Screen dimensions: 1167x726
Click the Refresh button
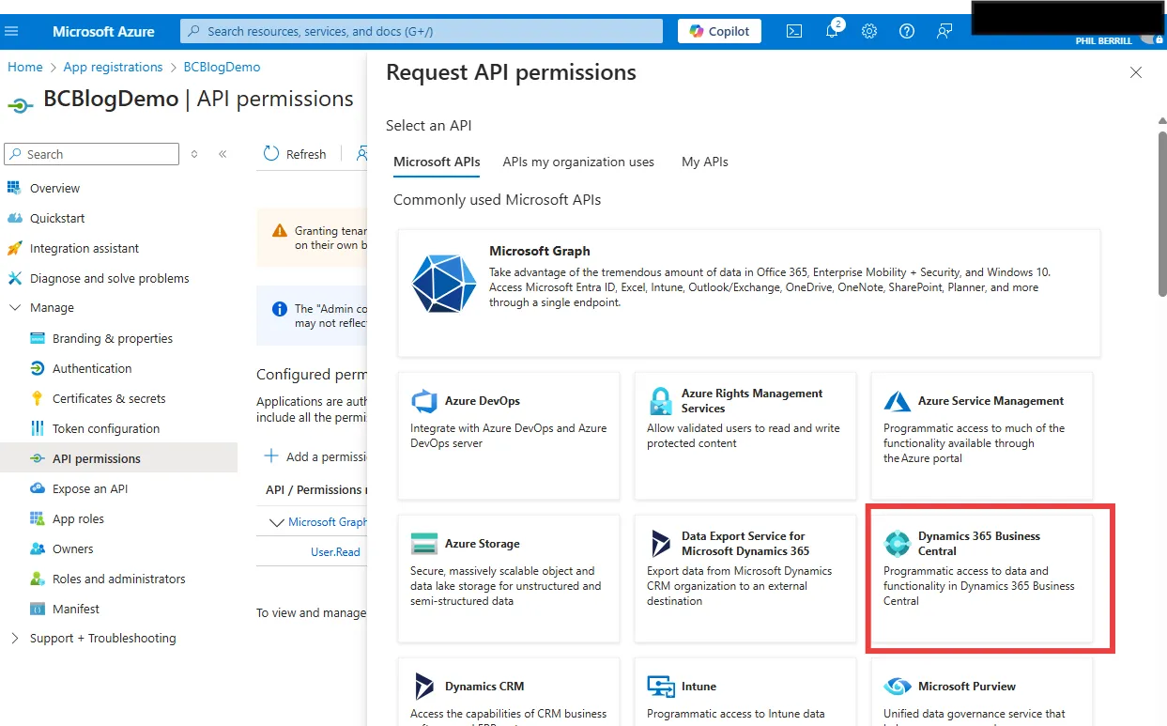[295, 154]
